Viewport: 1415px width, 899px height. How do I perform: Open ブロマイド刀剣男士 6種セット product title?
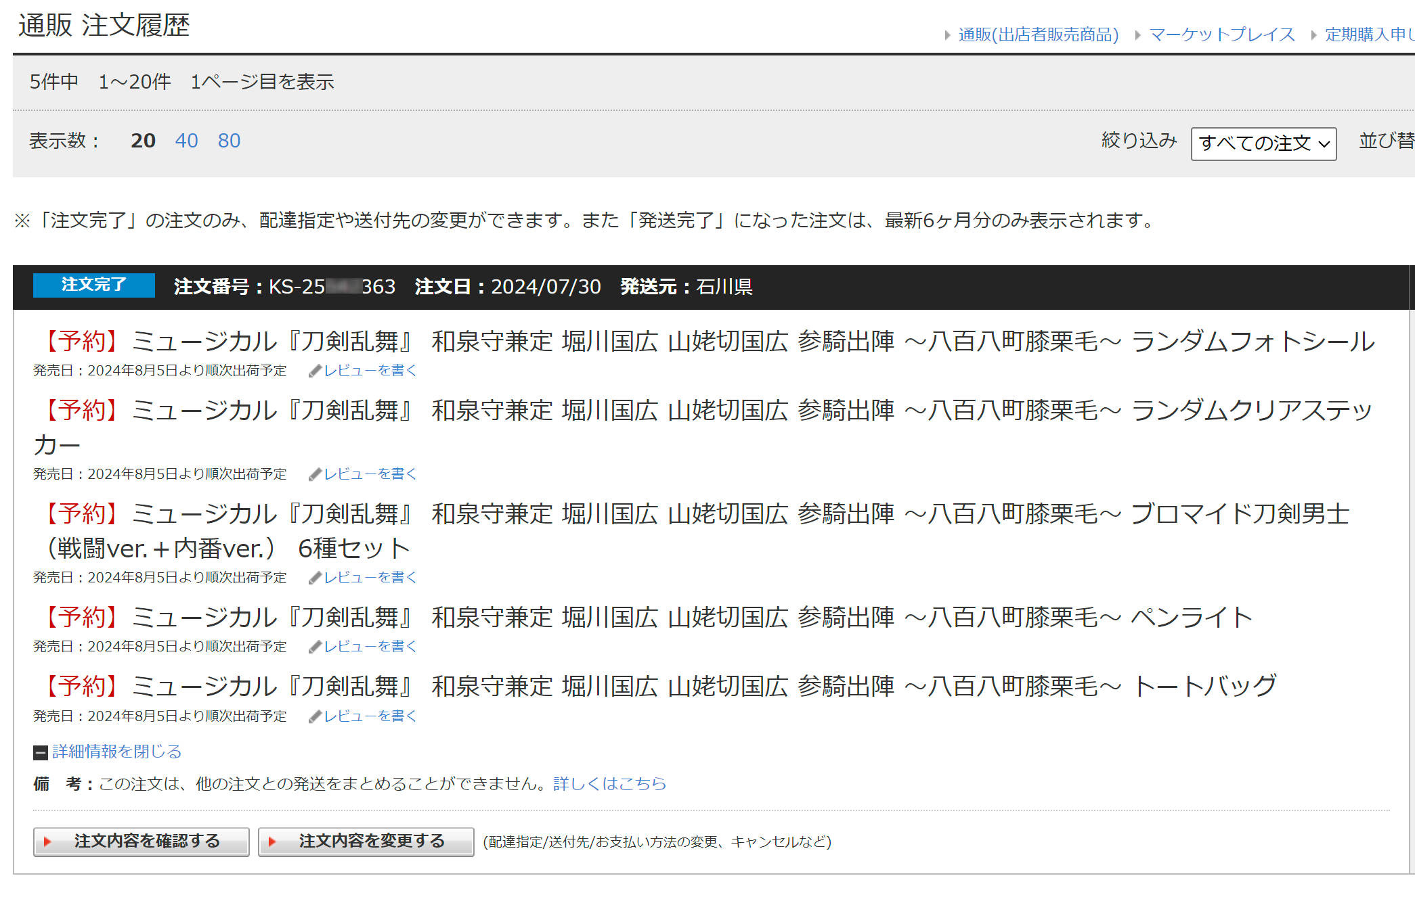point(692,530)
